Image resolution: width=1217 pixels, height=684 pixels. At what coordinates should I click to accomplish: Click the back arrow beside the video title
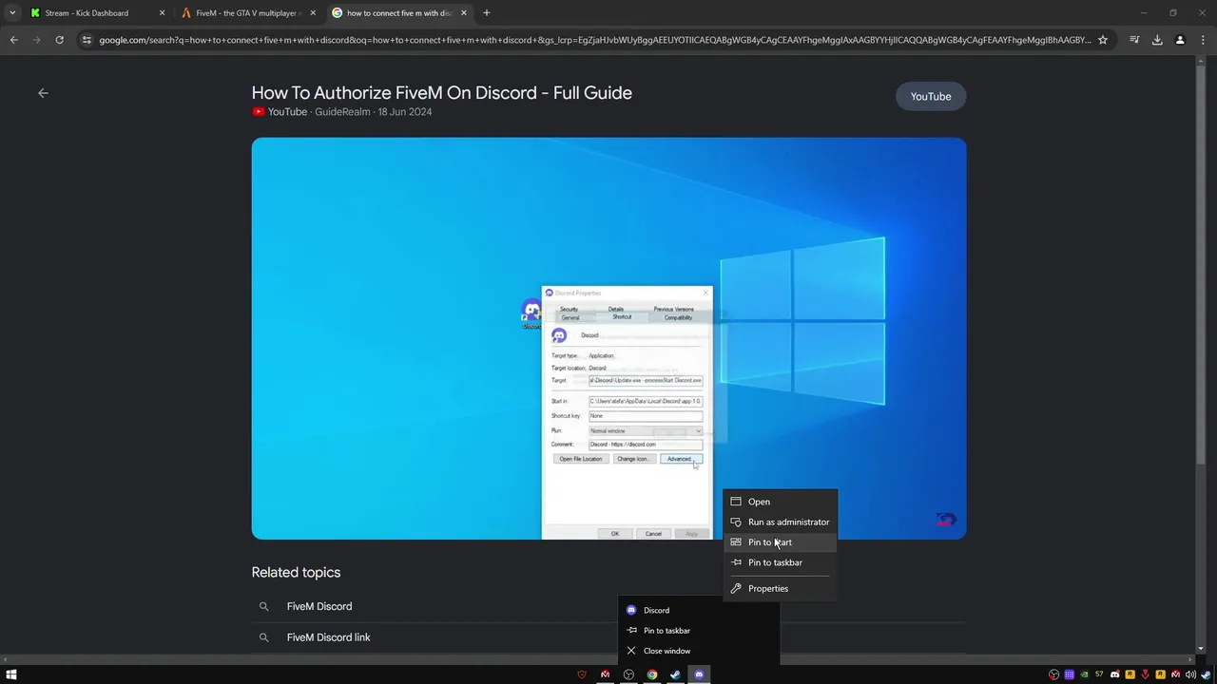click(43, 93)
